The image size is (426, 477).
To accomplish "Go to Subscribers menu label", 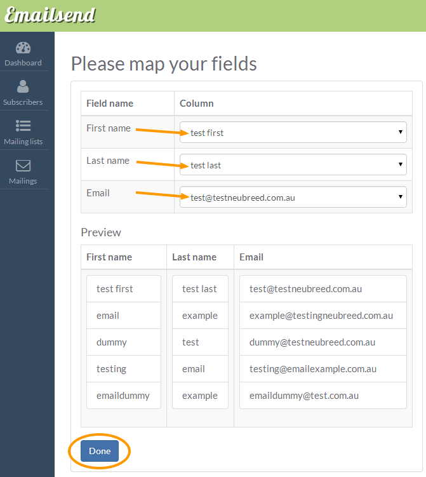I will click(23, 102).
